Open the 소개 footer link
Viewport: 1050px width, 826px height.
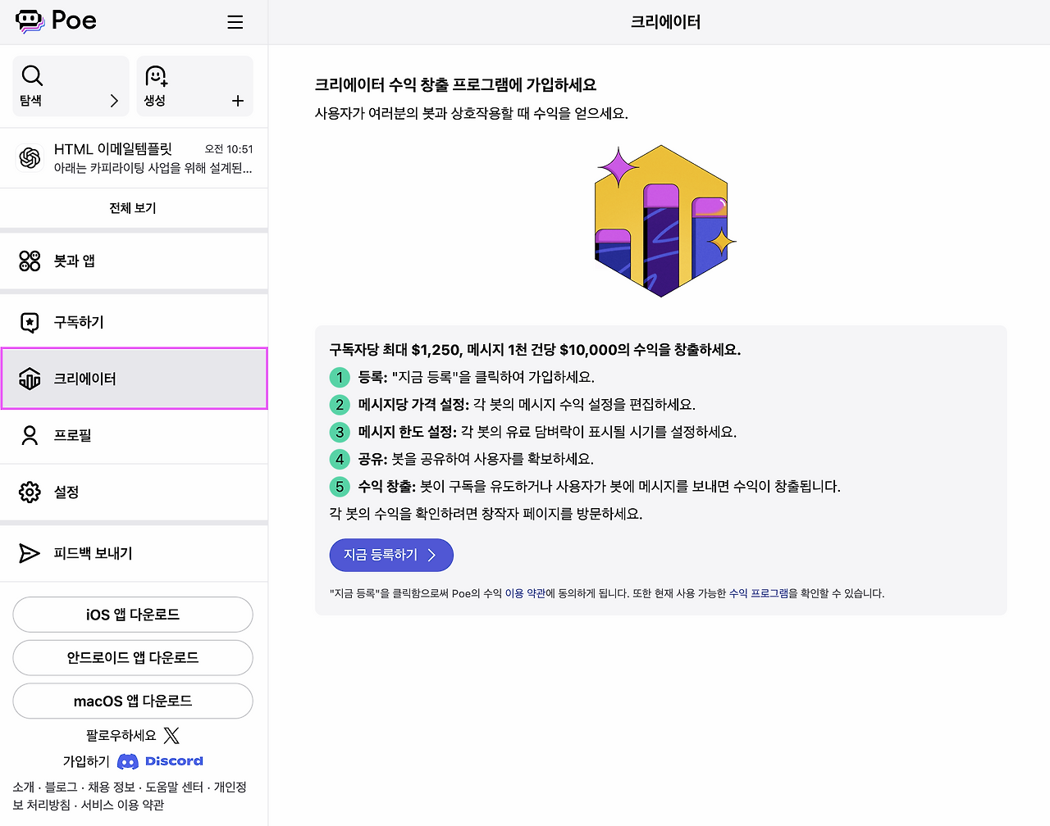click(x=24, y=787)
